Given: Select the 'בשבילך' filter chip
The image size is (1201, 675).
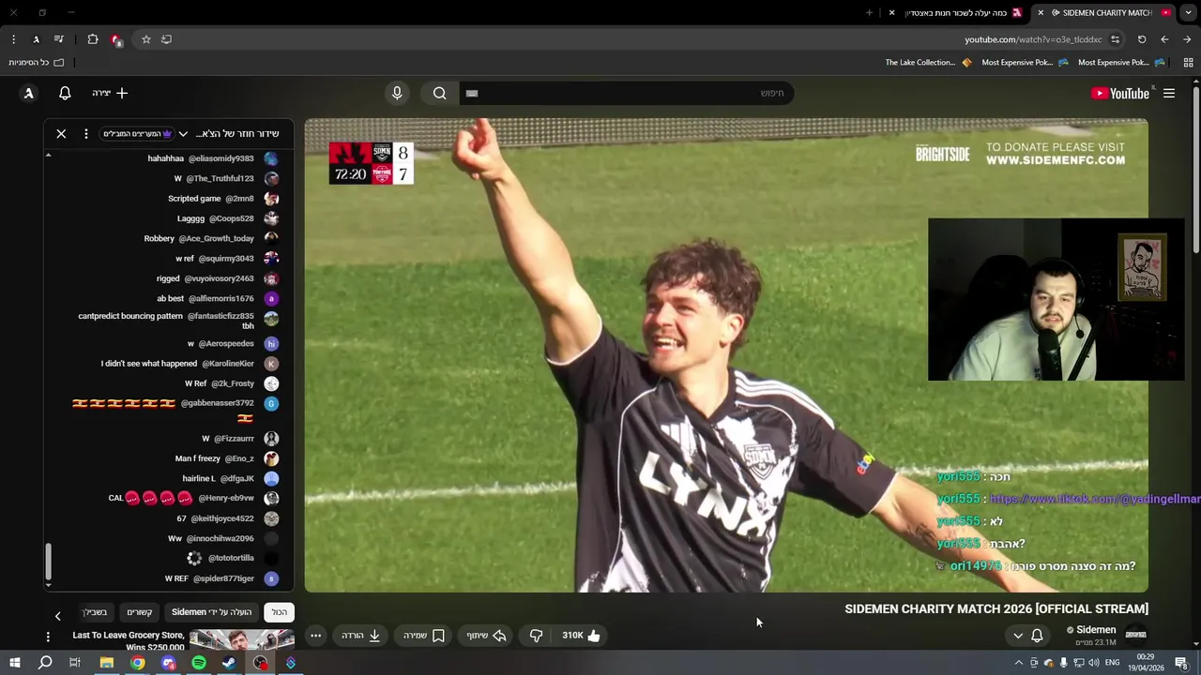Looking at the screenshot, I should [95, 612].
